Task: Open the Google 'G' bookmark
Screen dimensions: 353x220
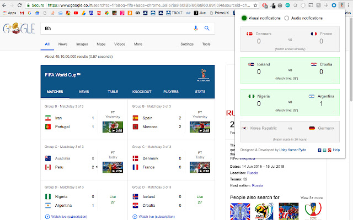Action: (x=29, y=13)
